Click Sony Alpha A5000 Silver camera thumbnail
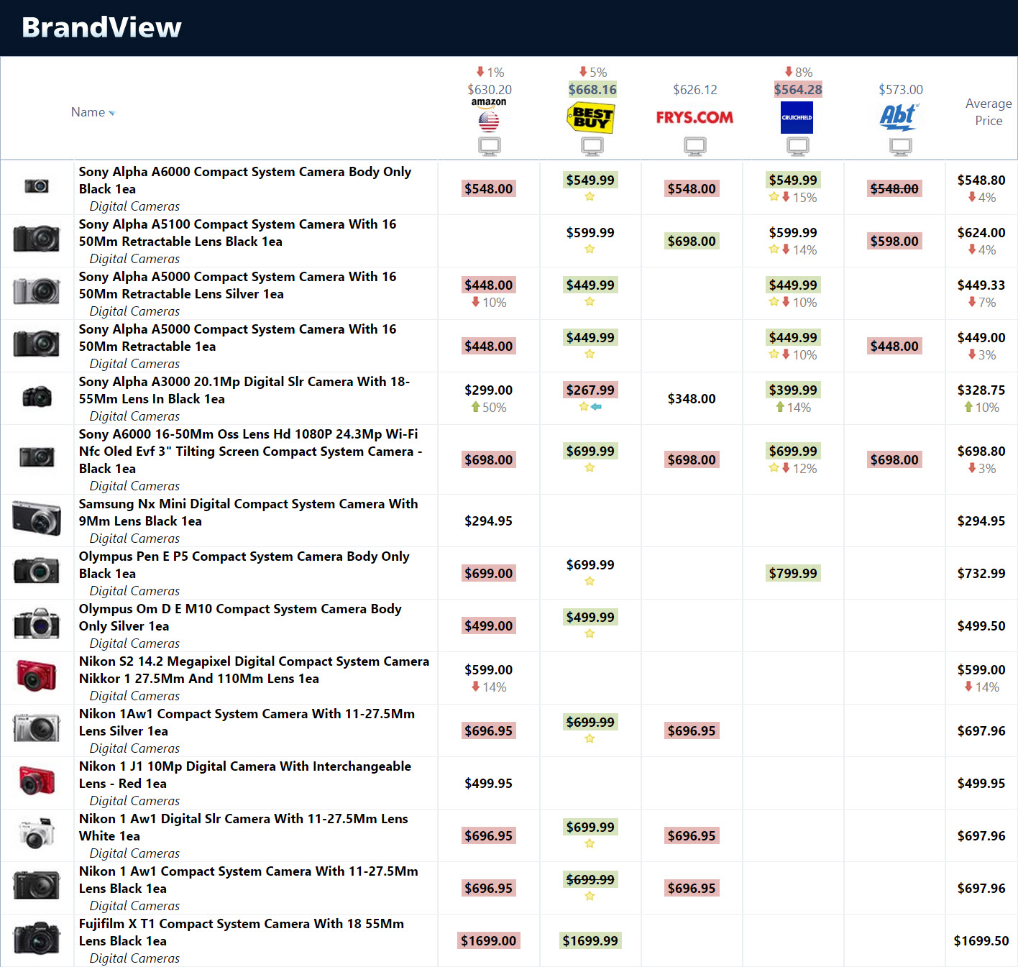 tap(37, 291)
